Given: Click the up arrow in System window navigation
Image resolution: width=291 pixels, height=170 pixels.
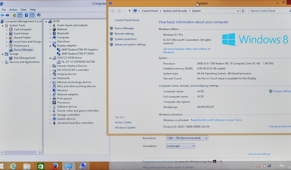Looking at the screenshot, I should pyautogui.click(x=129, y=11).
